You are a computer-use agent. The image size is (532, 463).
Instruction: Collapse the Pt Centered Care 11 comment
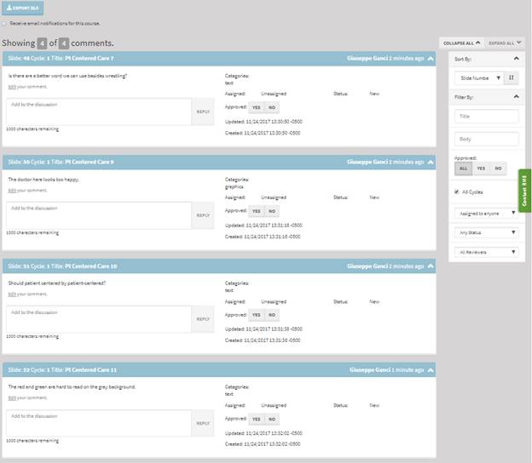[x=431, y=370]
